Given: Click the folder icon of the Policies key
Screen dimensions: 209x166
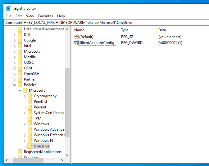Looking at the screenshot, I should coord(20,85).
